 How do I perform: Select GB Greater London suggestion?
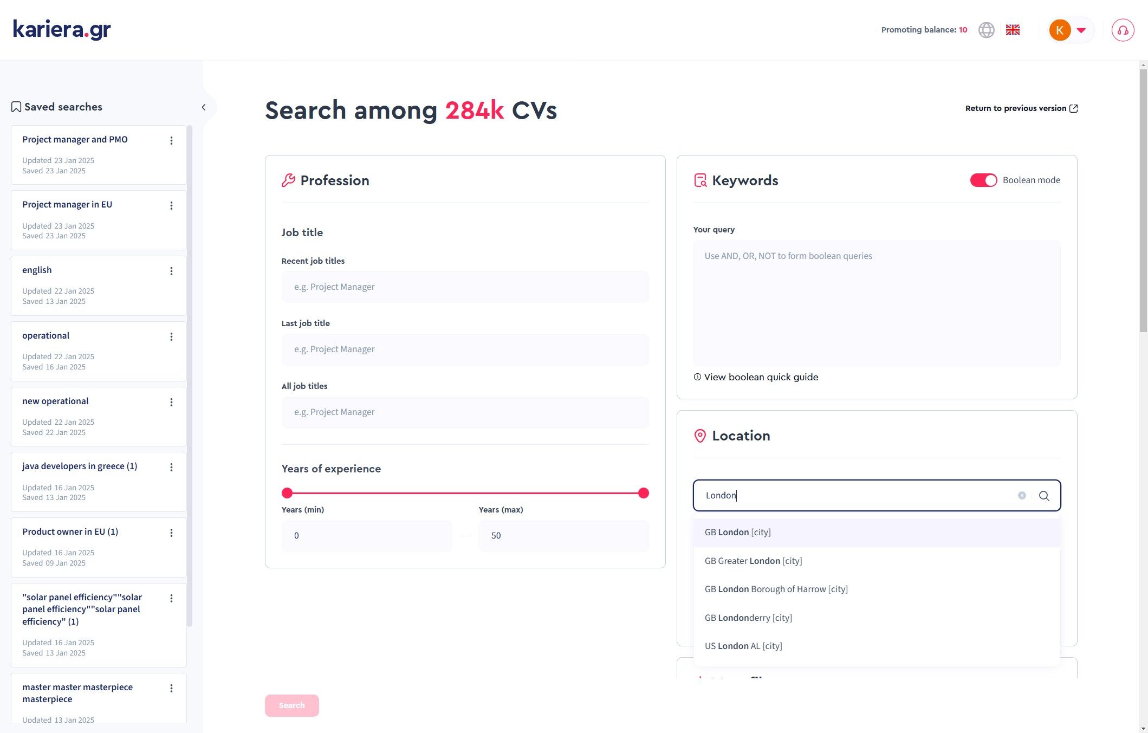(x=753, y=561)
